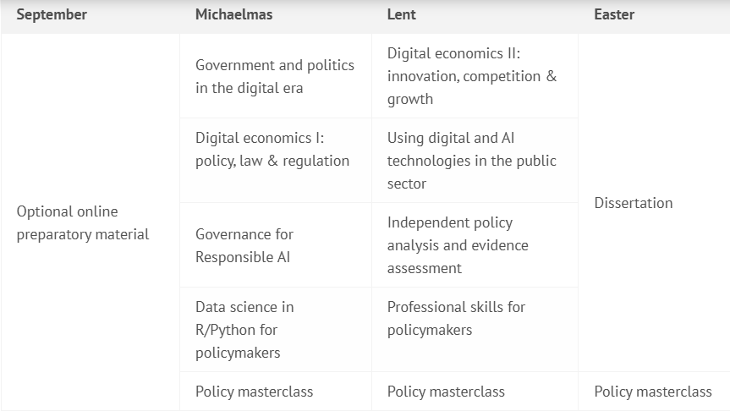Viewport: 730px width, 411px height.
Task: Click the September column header
Action: point(52,14)
